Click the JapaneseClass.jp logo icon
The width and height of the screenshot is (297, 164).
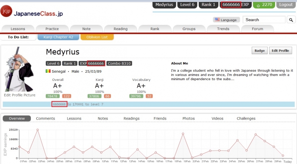click(6, 11)
